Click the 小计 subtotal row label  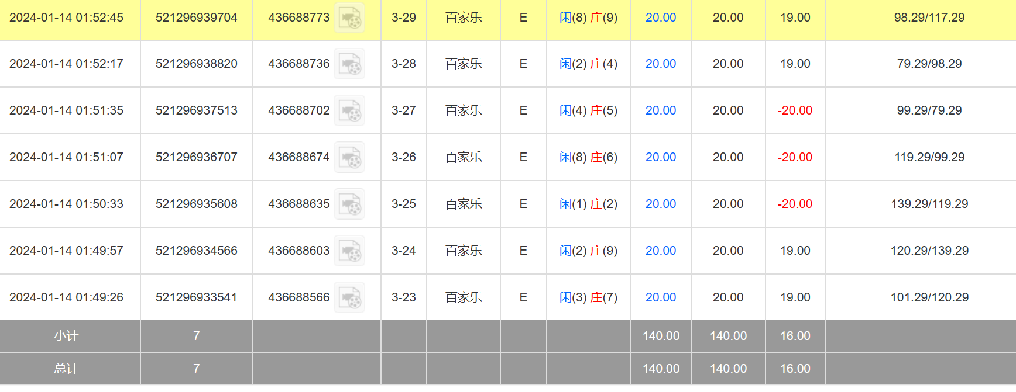pos(66,336)
